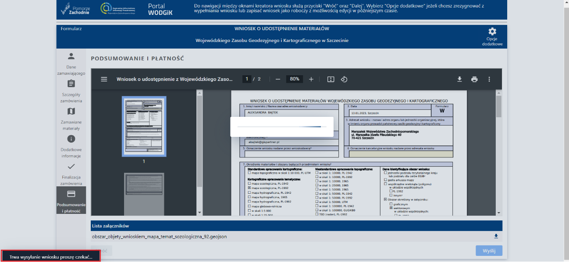Go to Dane zamawiającego step
Viewport: 569px width, 262px height.
(x=71, y=63)
